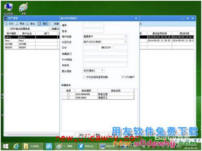Open the Baidu cloud taskbar icon

click(49, 146)
